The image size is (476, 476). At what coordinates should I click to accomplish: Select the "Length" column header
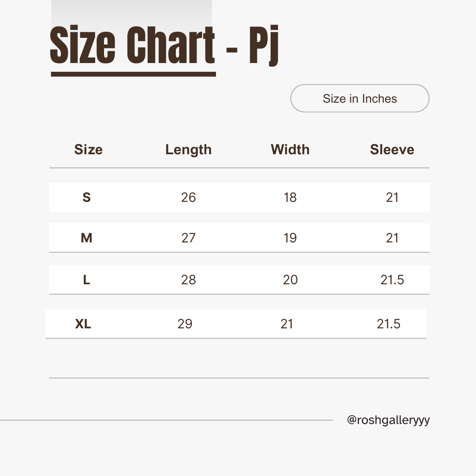click(188, 149)
